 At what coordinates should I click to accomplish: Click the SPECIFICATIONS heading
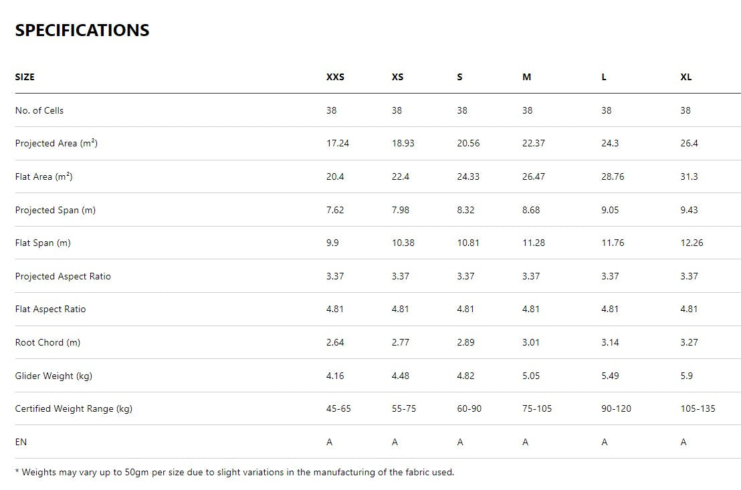click(x=82, y=31)
